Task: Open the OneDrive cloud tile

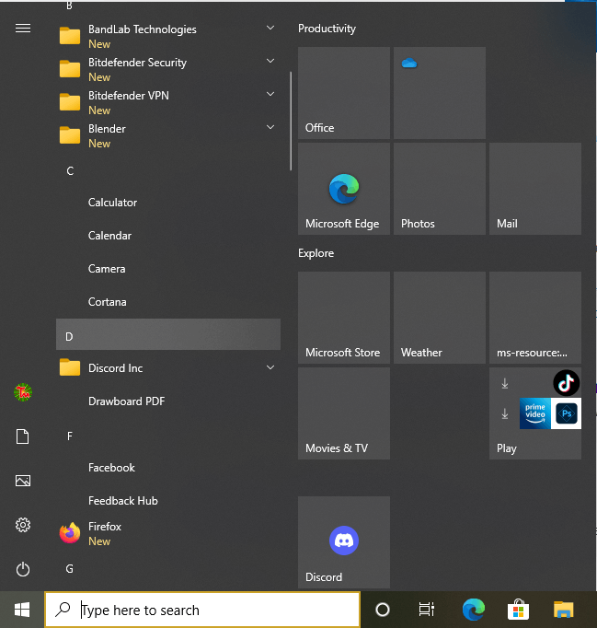Action: pyautogui.click(x=440, y=93)
